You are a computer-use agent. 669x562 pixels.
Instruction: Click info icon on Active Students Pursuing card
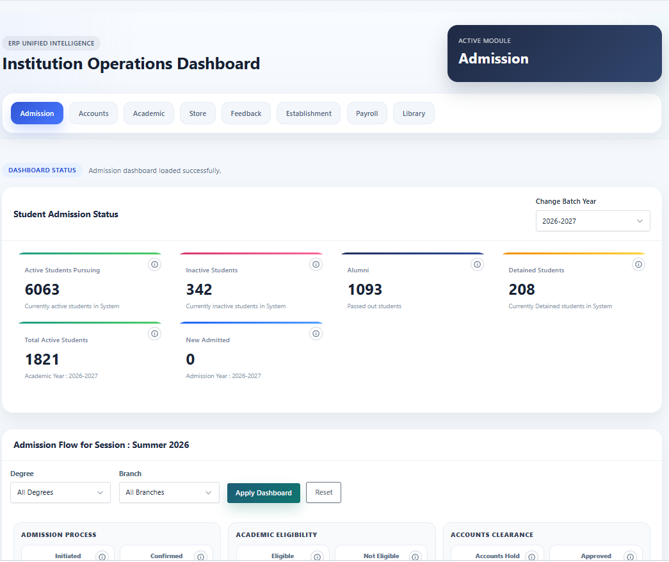(154, 265)
